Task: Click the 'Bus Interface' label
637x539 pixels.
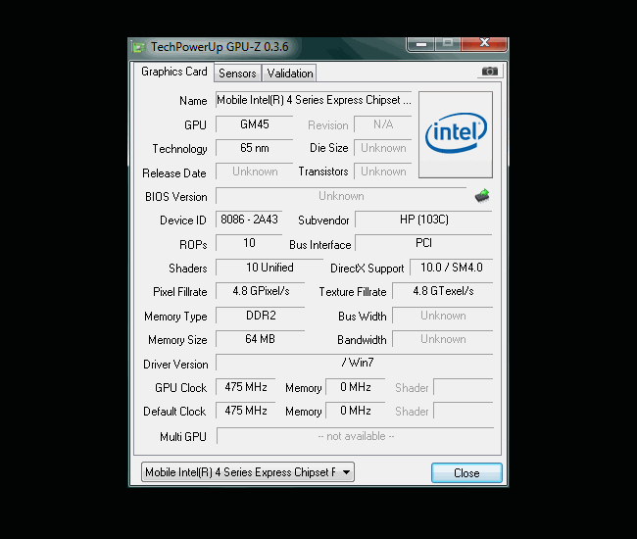Action: (320, 245)
